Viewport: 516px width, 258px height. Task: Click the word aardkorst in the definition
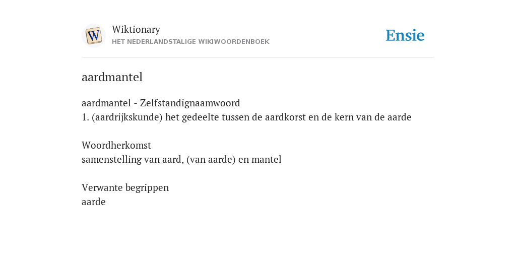coord(285,117)
